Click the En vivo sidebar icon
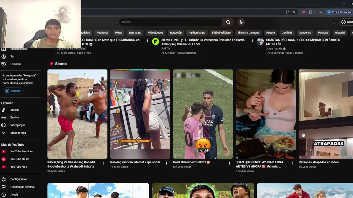 click(4, 117)
